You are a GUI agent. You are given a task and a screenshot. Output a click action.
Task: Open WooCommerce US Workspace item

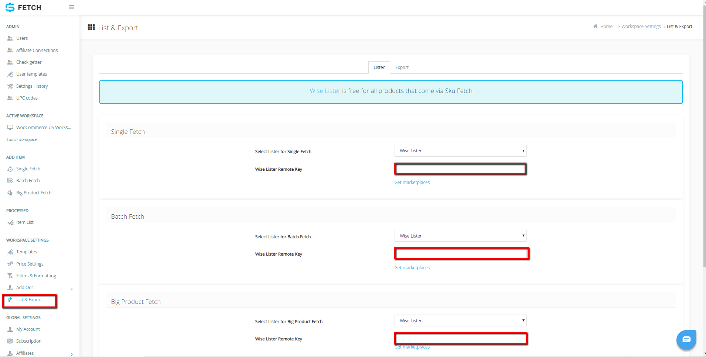tap(44, 128)
